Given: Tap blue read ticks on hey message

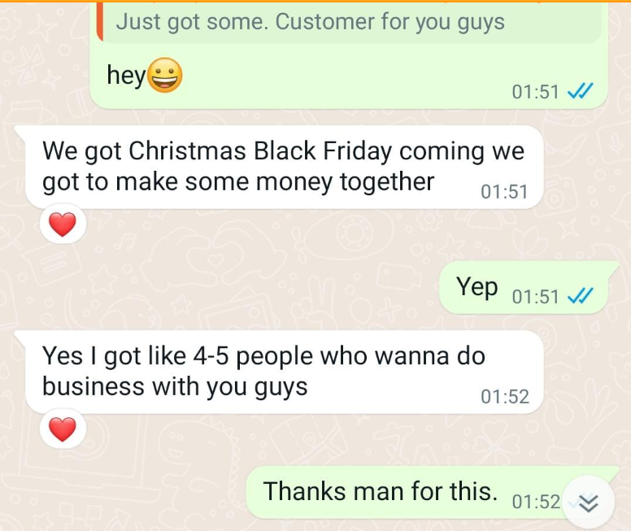Looking at the screenshot, I should [580, 91].
